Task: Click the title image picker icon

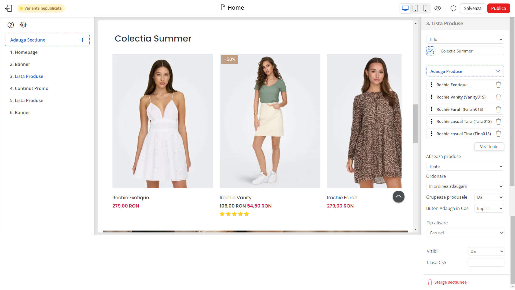Action: [x=431, y=51]
